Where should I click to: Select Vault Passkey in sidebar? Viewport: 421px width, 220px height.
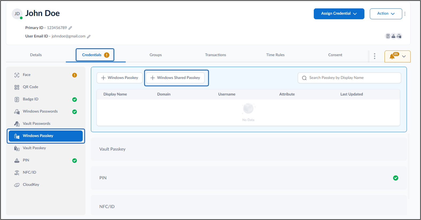click(46, 148)
